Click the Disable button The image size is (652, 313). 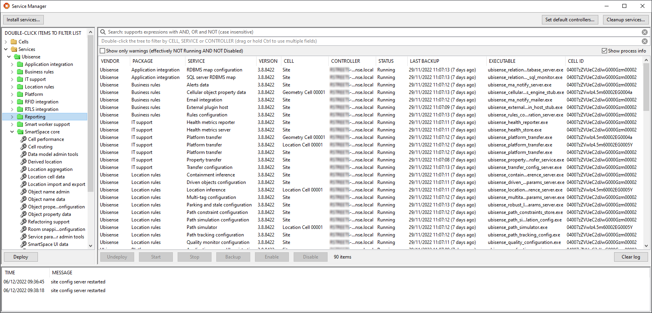pos(311,257)
